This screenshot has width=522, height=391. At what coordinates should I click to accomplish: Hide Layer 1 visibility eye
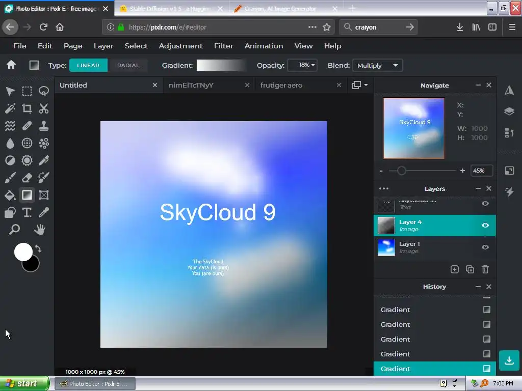tap(485, 247)
